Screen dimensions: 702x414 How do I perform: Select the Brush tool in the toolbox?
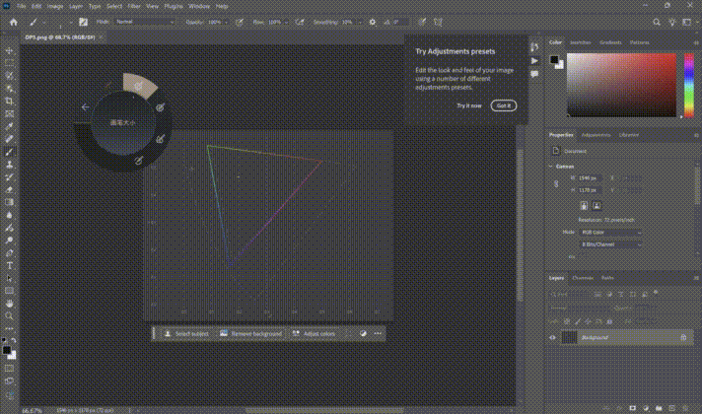[x=9, y=152]
